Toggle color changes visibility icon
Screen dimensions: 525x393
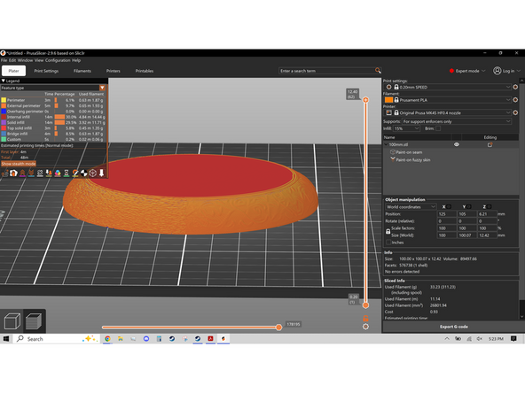click(58, 173)
